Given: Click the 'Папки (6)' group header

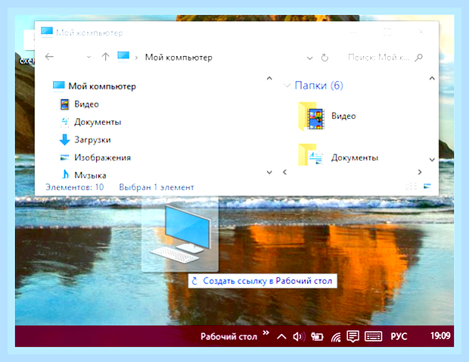Looking at the screenshot, I should 318,86.
